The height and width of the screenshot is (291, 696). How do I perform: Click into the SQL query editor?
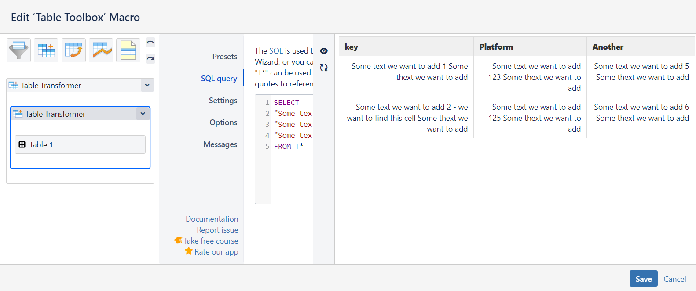coord(292,176)
